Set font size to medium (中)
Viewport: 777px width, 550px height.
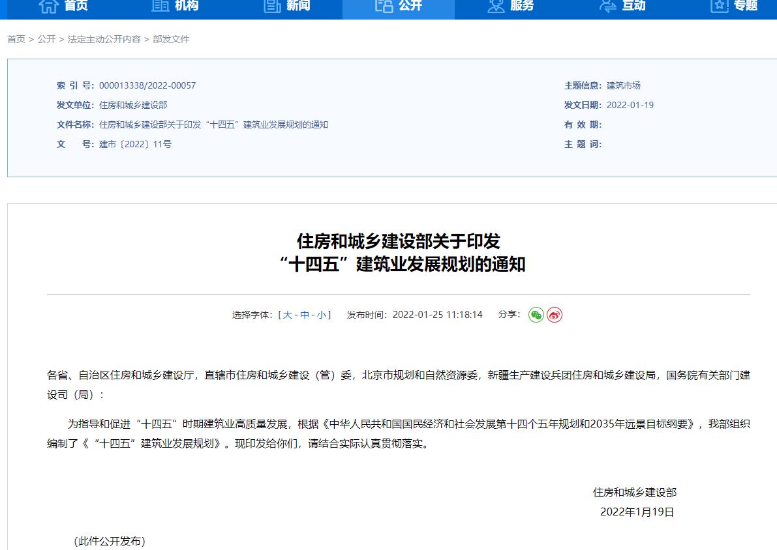click(305, 315)
